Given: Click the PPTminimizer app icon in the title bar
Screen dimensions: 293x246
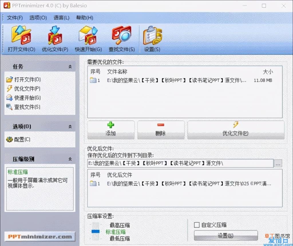Looking at the screenshot, I should click(x=7, y=5).
